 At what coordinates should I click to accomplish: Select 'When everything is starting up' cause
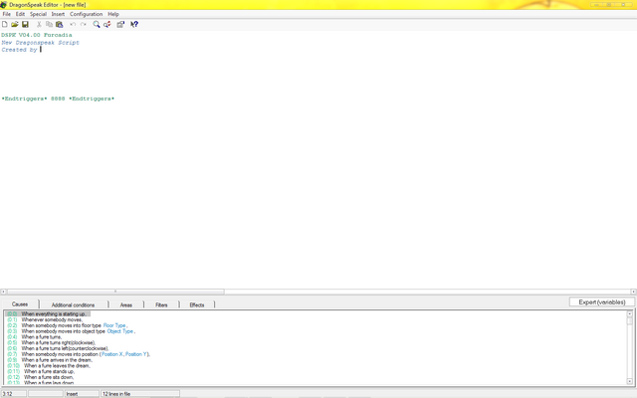(48, 314)
